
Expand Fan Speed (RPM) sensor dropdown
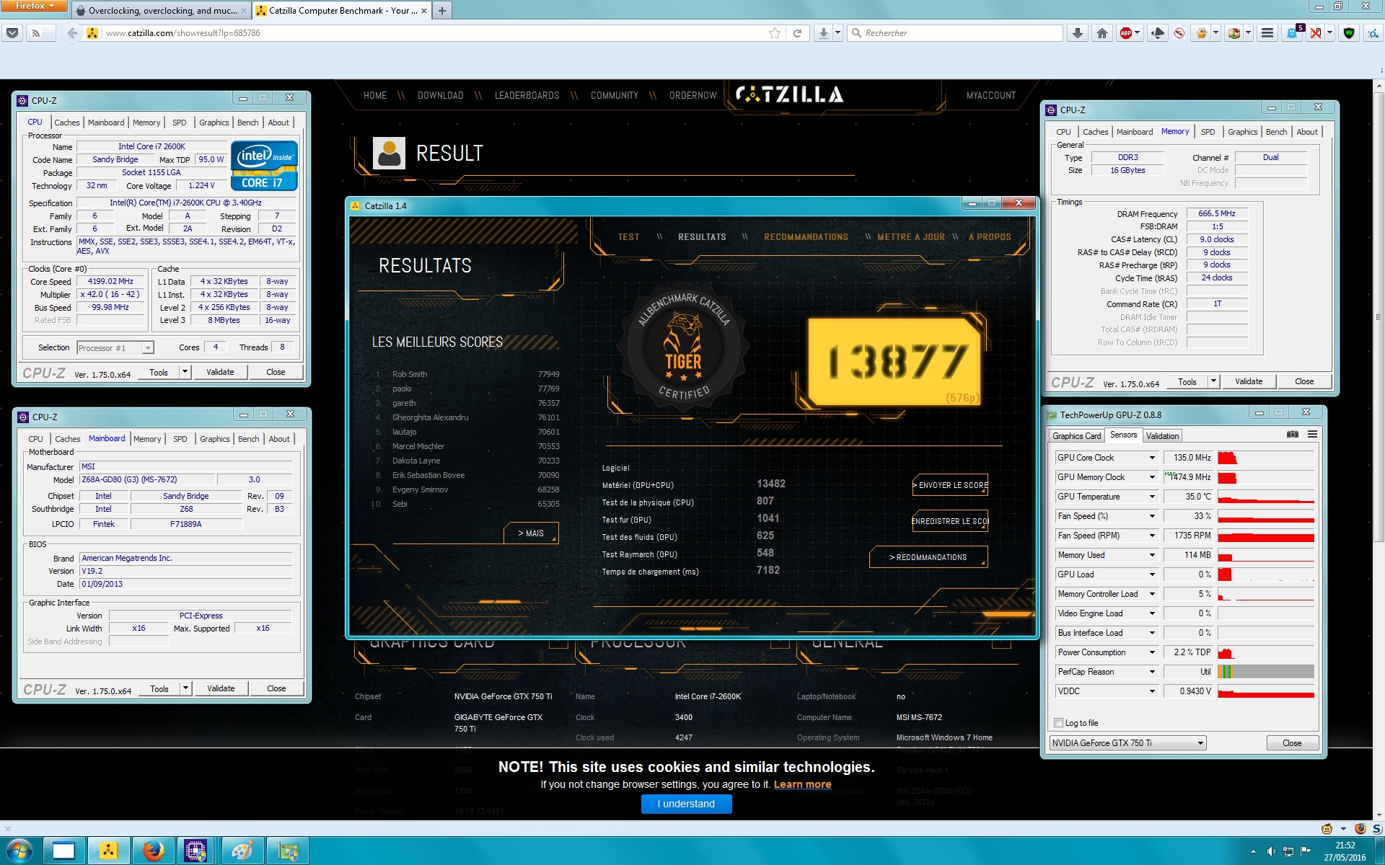pos(1152,536)
